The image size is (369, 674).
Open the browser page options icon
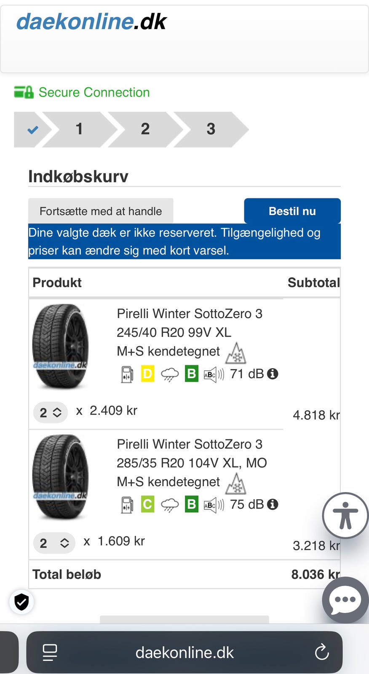[50, 653]
